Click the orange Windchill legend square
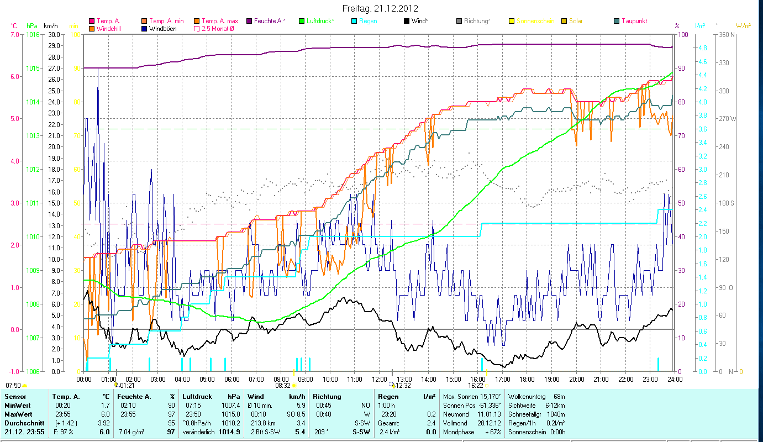Screen dimensions: 763x442 click(92, 28)
